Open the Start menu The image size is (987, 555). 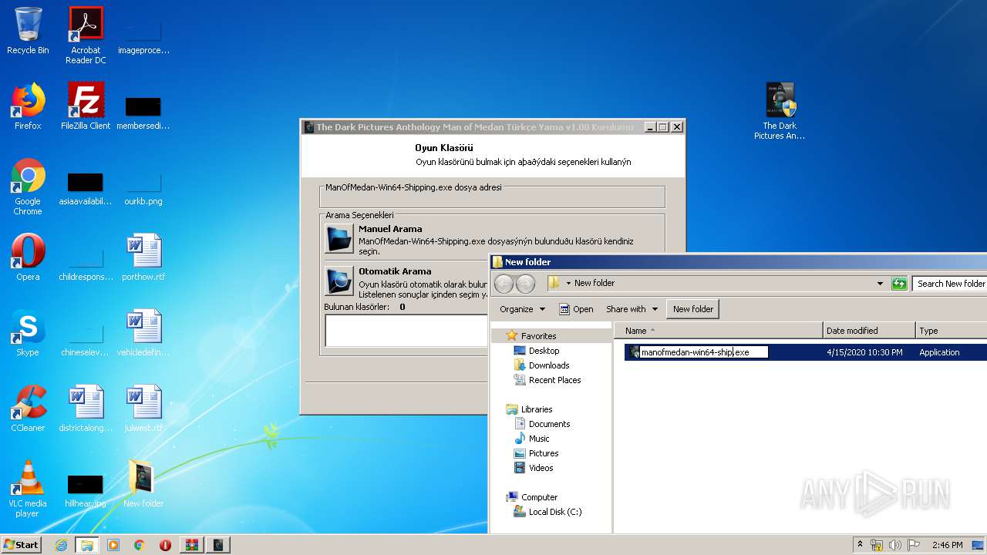(x=21, y=545)
